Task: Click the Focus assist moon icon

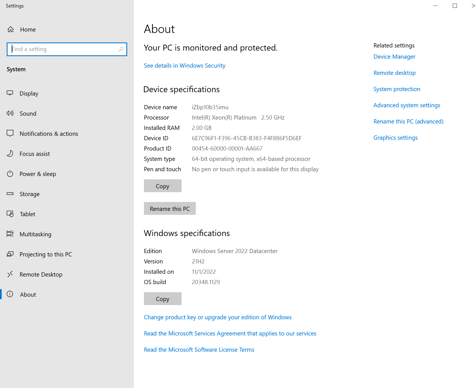Action: (x=10, y=154)
